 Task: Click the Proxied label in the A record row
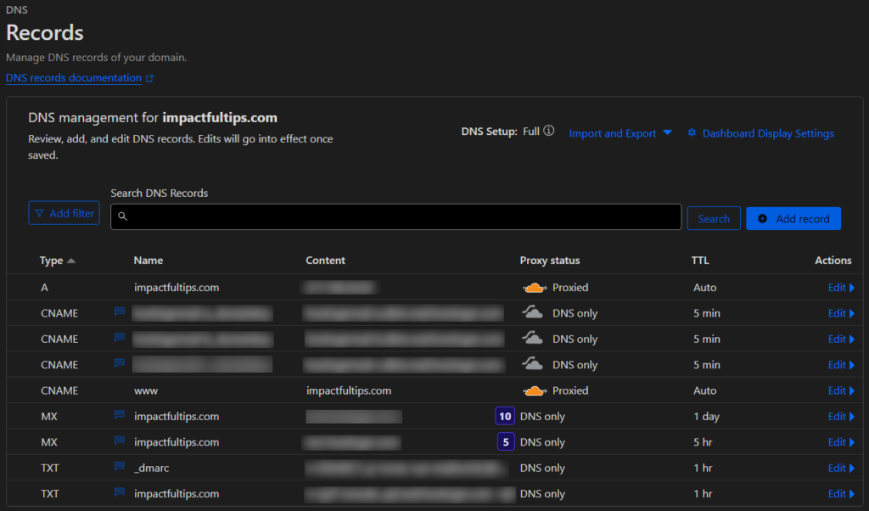point(570,288)
